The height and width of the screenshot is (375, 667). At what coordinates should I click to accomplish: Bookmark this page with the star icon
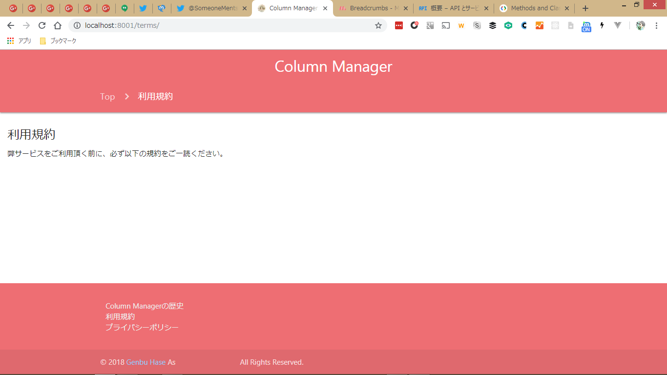378,25
